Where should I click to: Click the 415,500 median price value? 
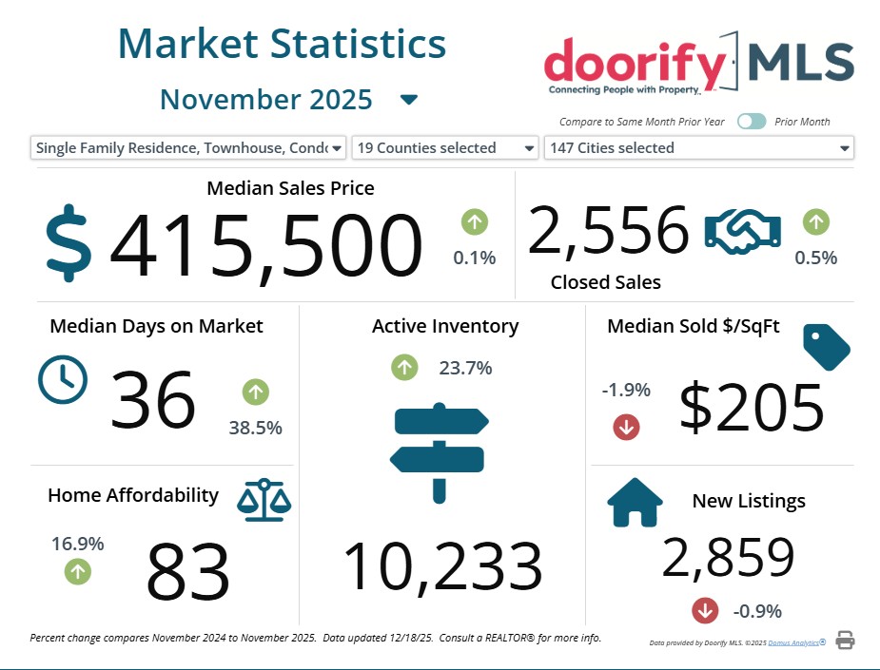[x=265, y=247]
